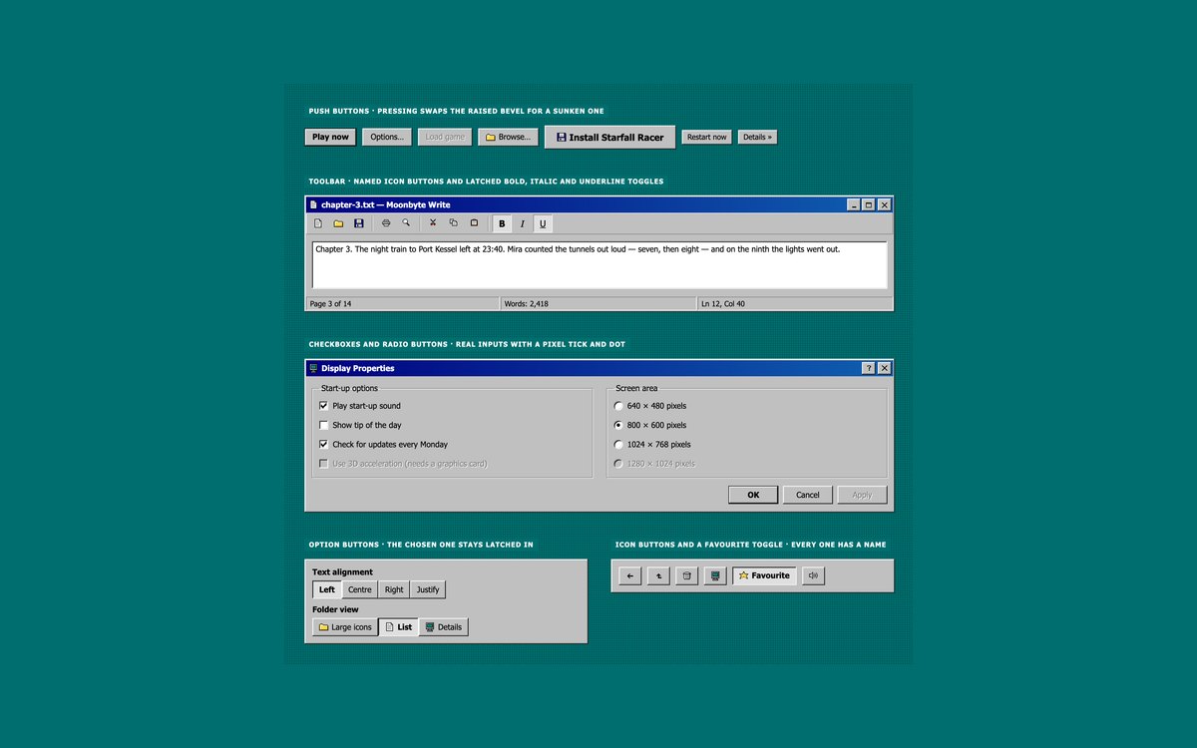Uncheck Play start-up sound

323,406
